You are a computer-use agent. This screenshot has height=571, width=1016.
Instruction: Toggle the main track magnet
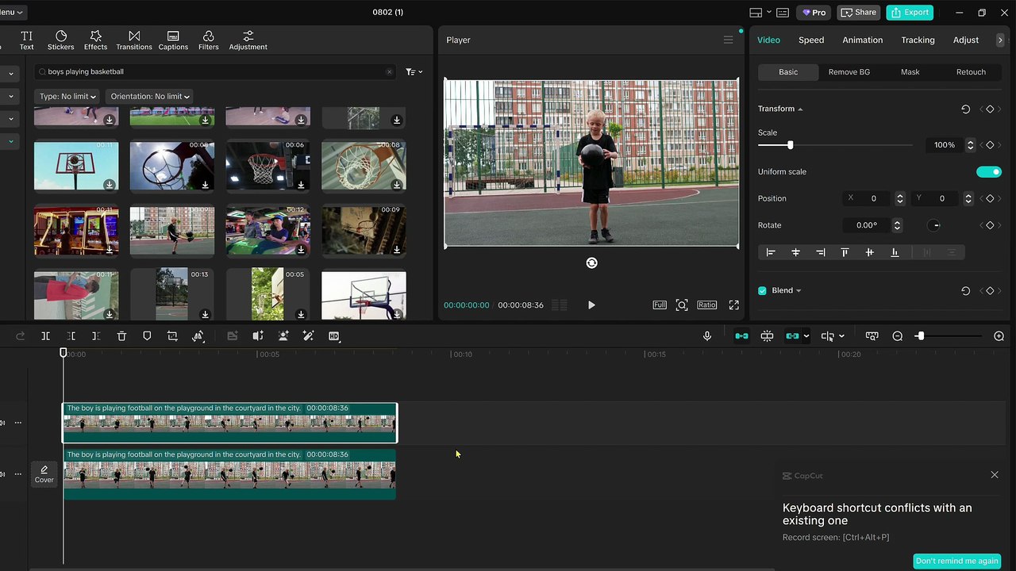(741, 336)
